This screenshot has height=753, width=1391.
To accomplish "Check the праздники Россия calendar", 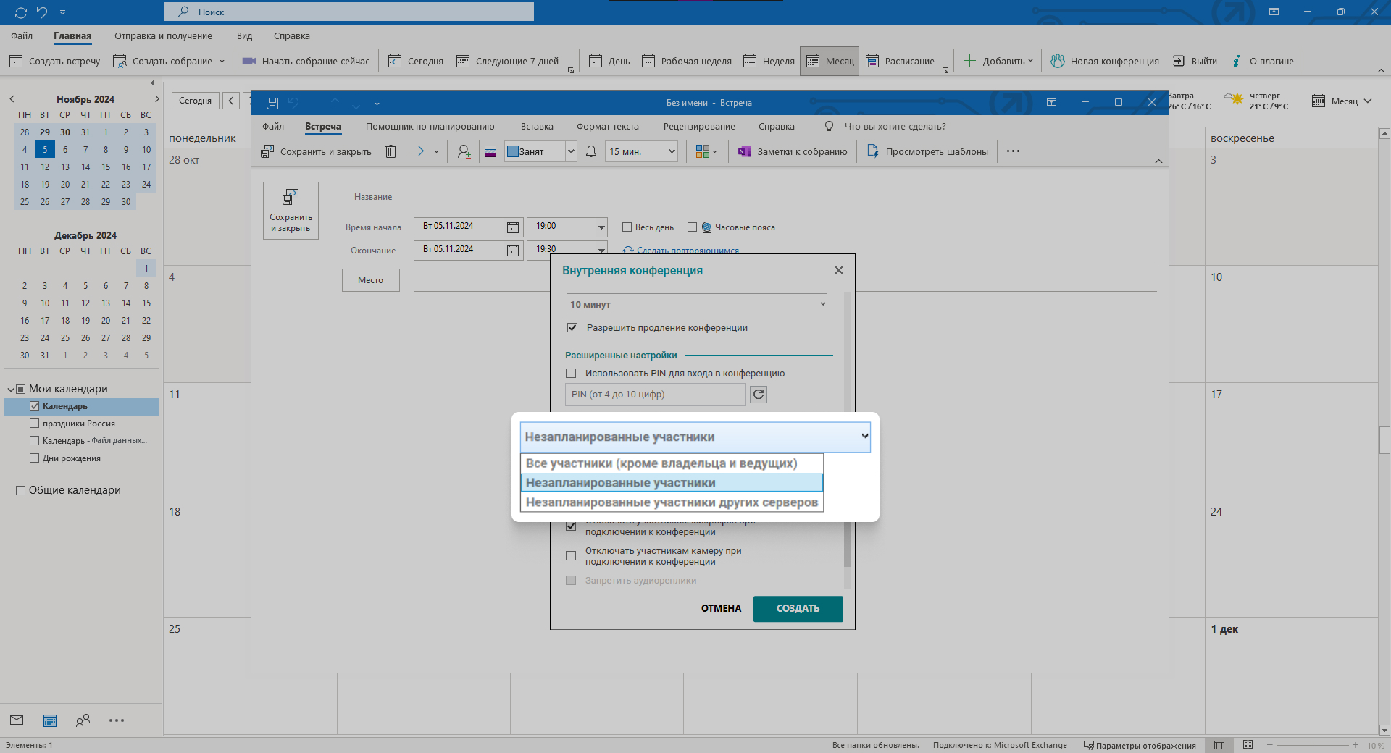I will click(x=34, y=424).
